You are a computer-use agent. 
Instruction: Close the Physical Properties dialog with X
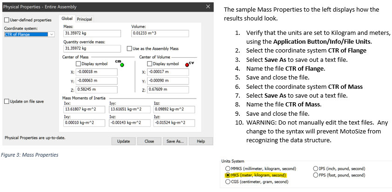click(208, 7)
